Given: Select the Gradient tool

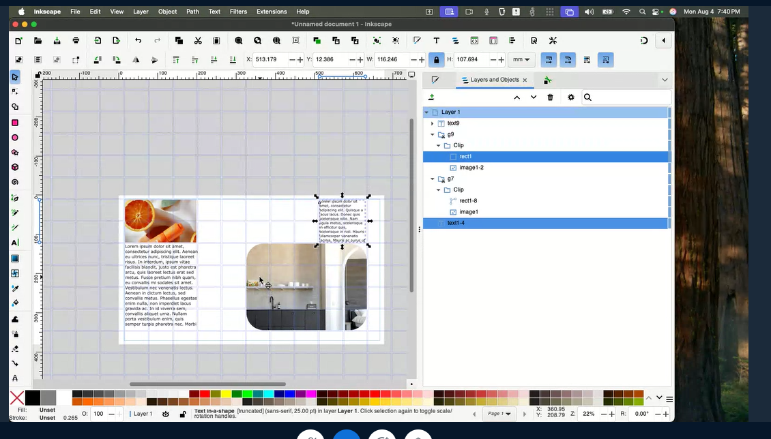Looking at the screenshot, I should (15, 258).
